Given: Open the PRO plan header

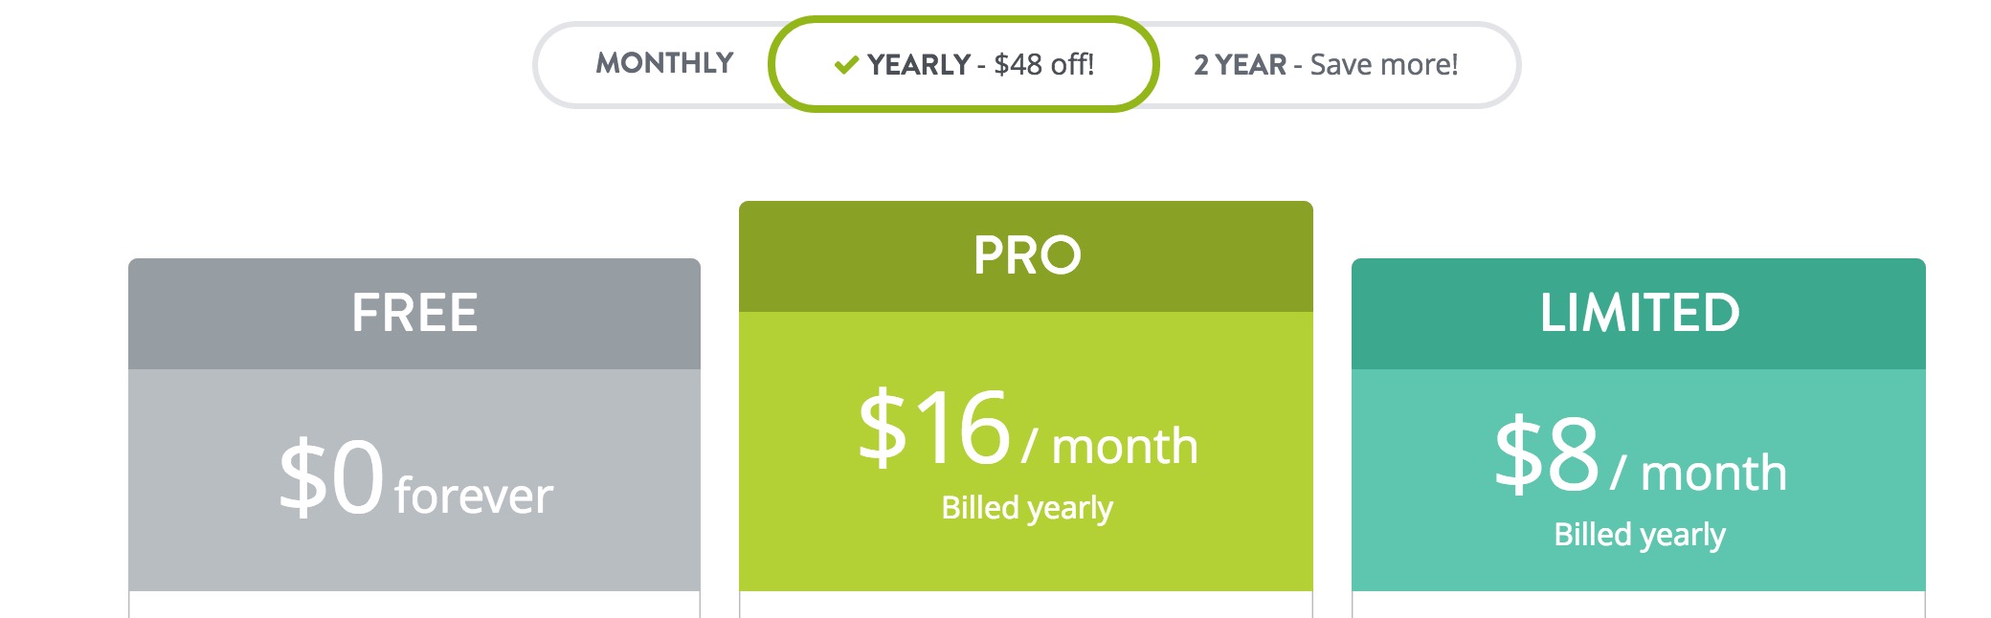Looking at the screenshot, I should (x=1026, y=255).
